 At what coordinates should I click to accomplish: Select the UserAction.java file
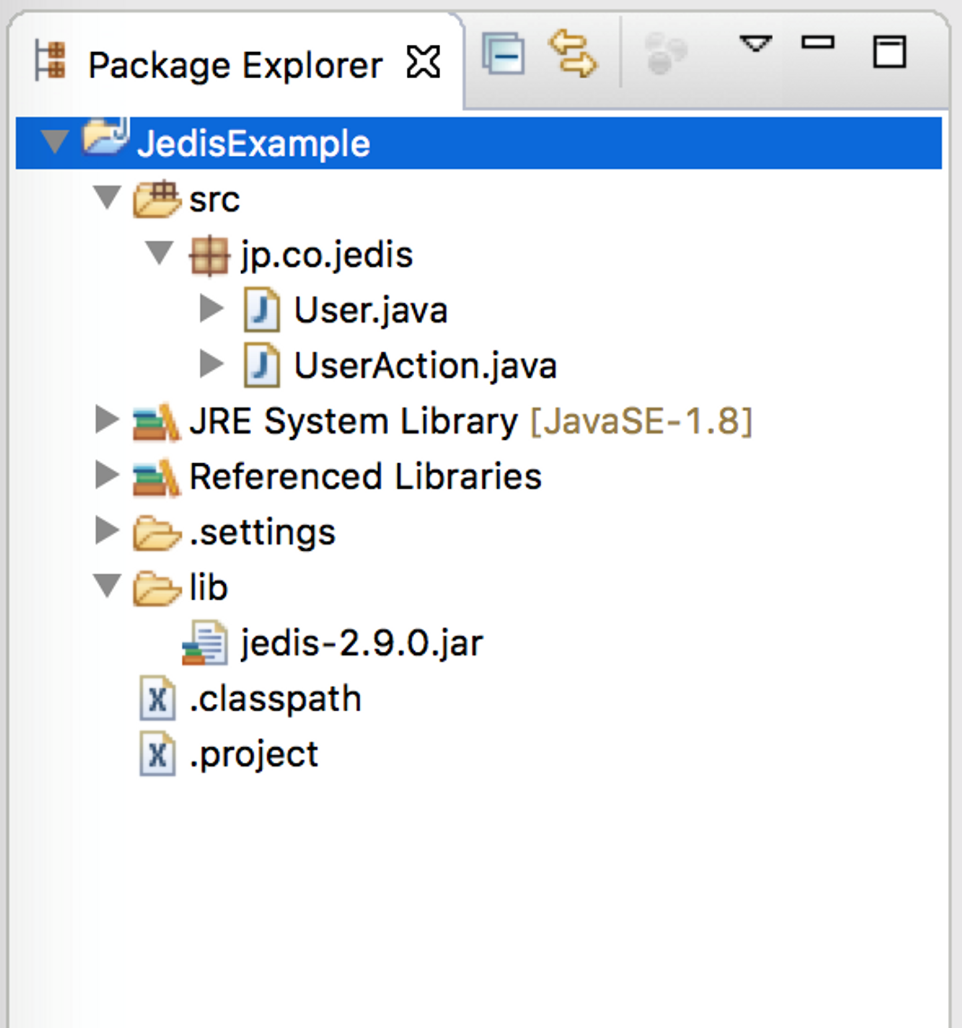pos(425,366)
